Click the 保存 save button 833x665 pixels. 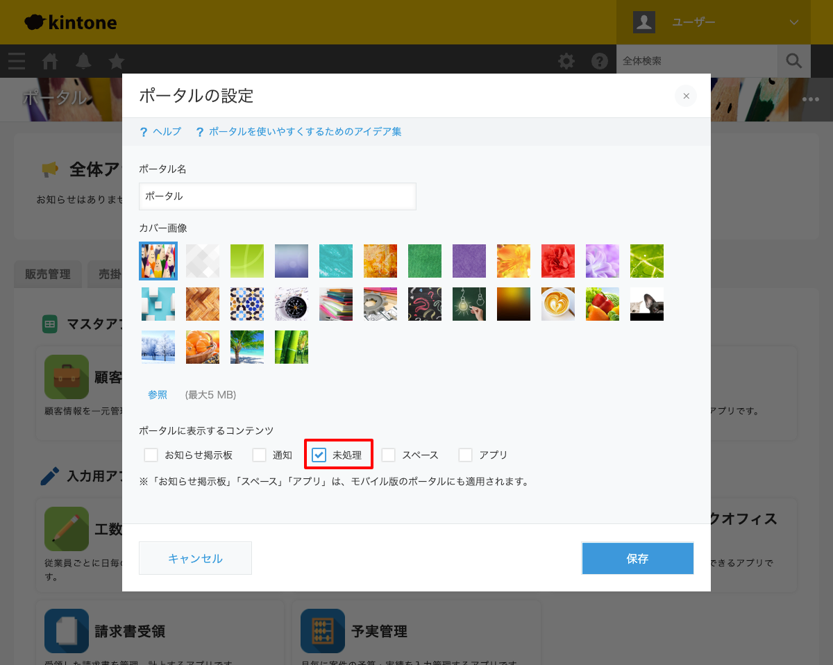(x=637, y=558)
